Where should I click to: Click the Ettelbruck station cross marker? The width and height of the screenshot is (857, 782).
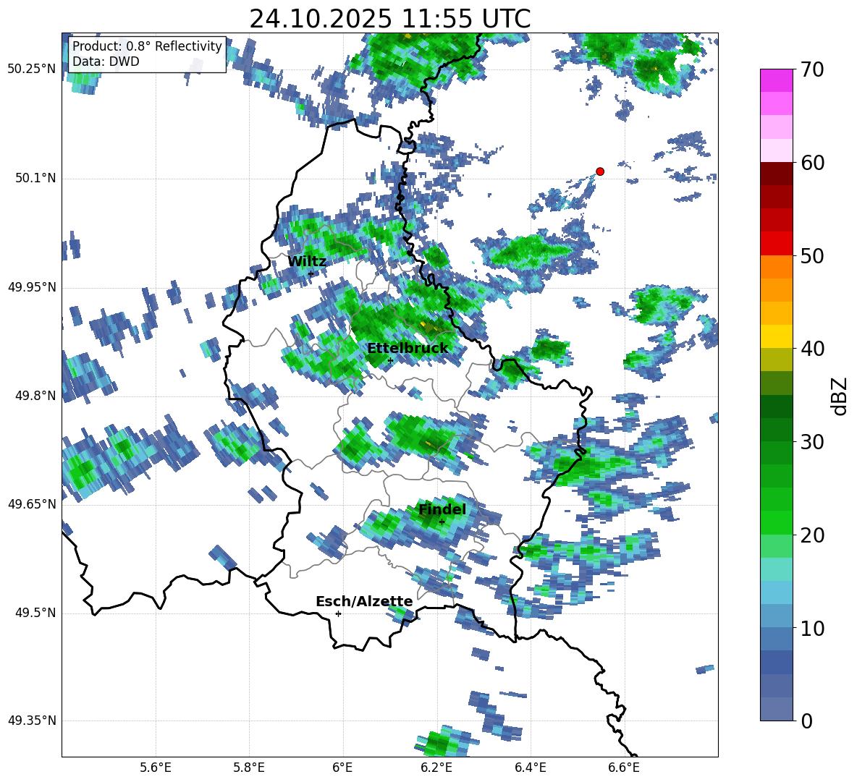coord(389,360)
